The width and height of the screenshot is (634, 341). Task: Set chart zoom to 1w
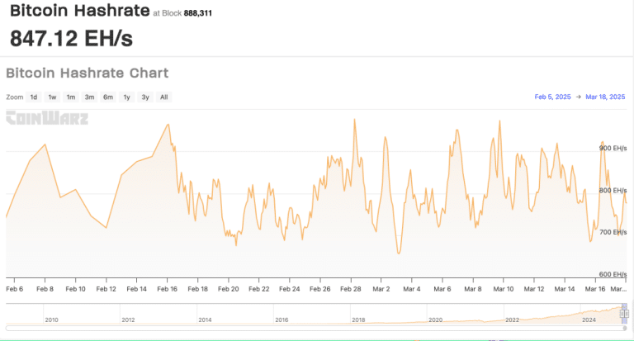click(x=52, y=97)
